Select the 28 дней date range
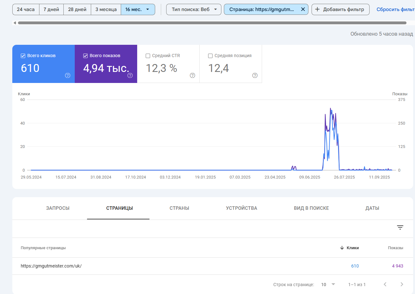Image resolution: width=415 pixels, height=294 pixels. click(x=77, y=9)
